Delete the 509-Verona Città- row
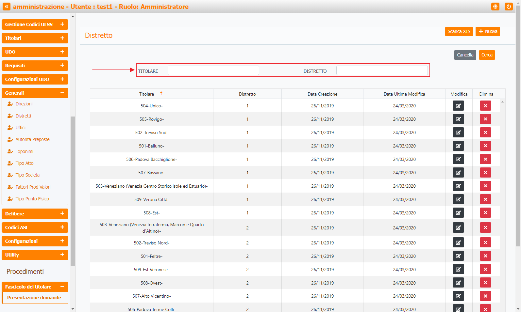This screenshot has width=521, height=312. (x=485, y=199)
